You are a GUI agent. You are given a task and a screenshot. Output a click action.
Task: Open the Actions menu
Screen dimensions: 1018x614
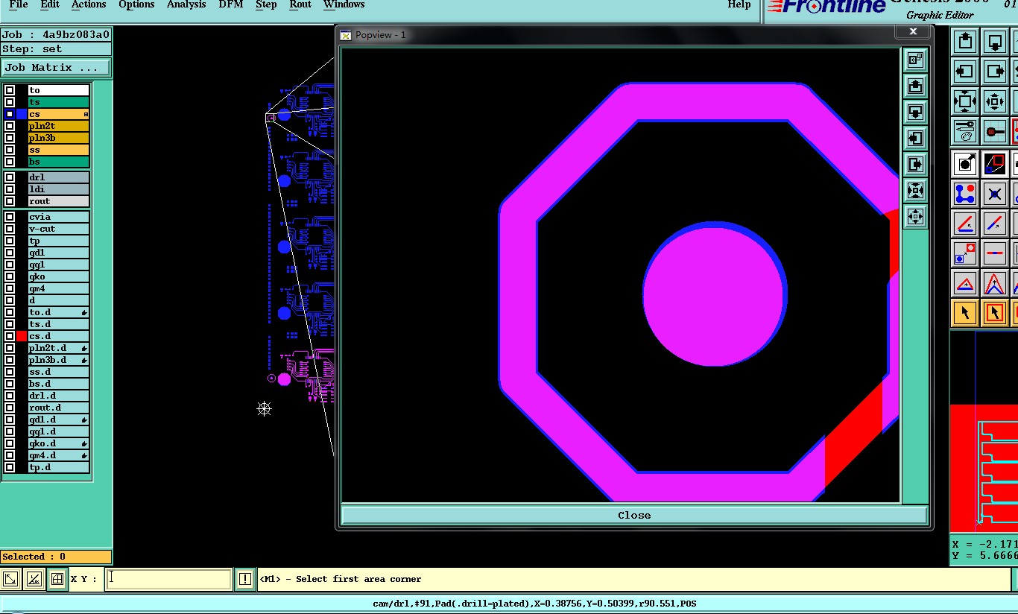[x=89, y=4]
